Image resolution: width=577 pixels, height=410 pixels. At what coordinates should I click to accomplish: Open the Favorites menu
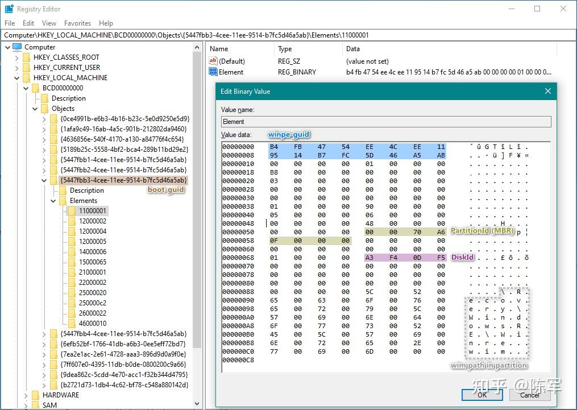tap(77, 23)
